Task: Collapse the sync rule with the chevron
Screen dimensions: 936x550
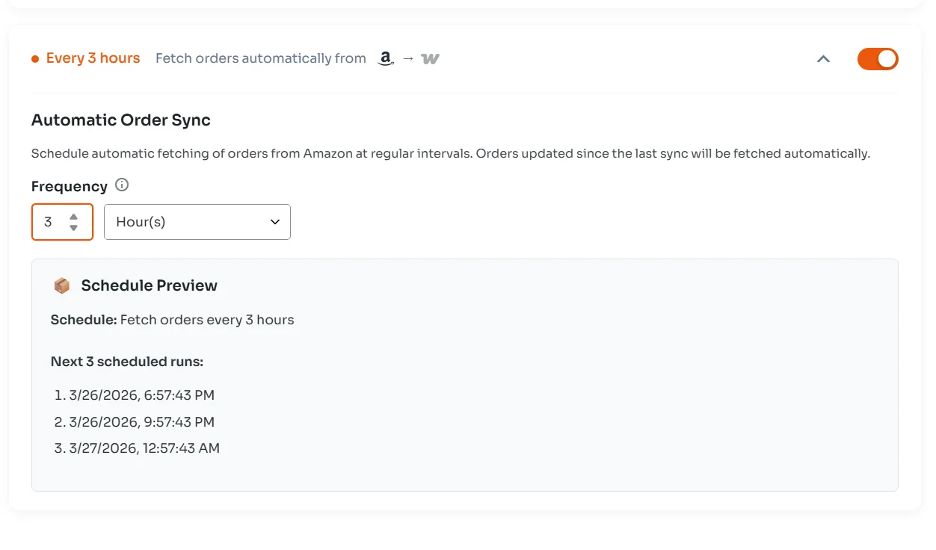Action: [823, 58]
